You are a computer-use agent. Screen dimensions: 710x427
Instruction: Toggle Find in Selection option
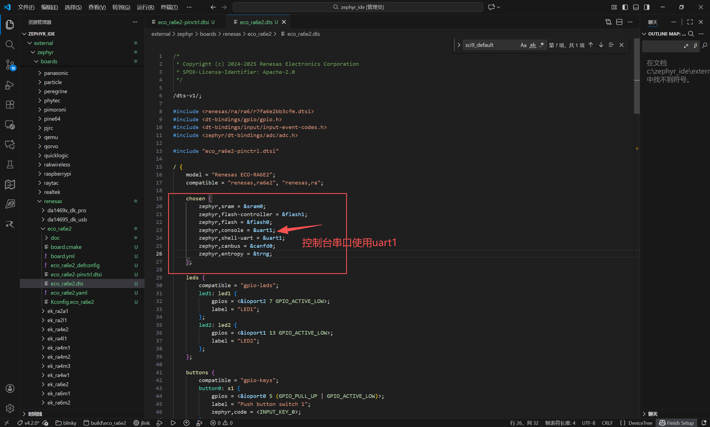point(611,45)
